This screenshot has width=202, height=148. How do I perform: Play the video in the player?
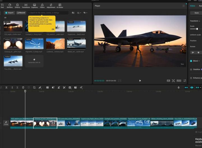click(140, 81)
